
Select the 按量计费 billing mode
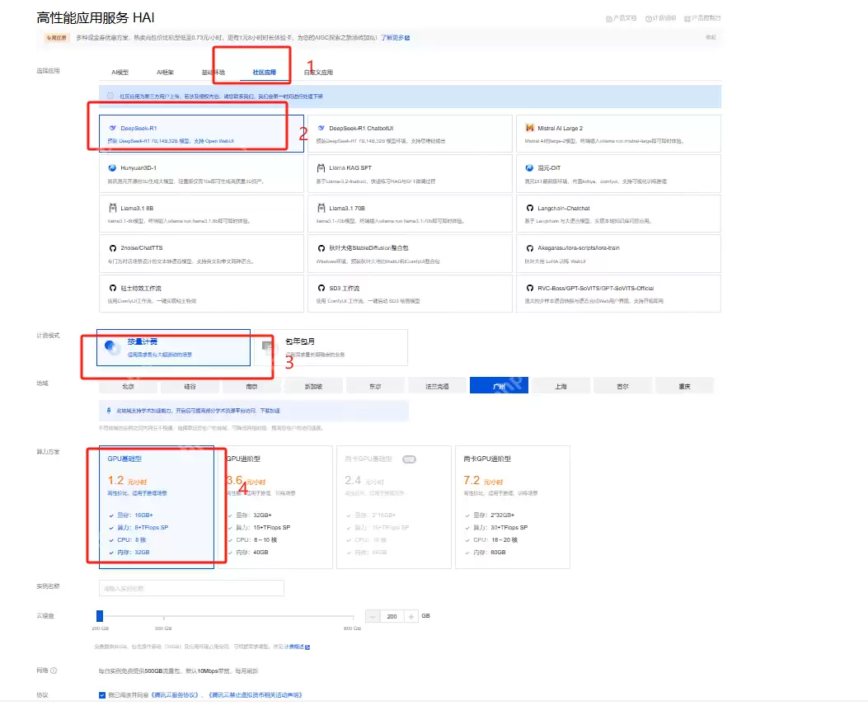coord(174,347)
